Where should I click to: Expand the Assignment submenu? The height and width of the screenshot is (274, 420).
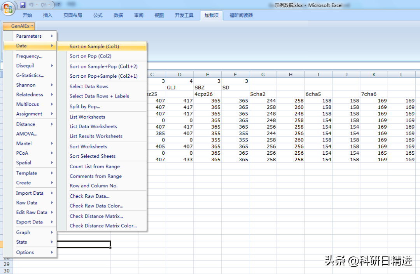click(x=30, y=114)
